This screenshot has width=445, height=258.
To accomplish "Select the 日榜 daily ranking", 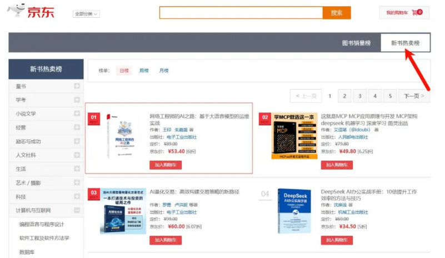I will [124, 71].
